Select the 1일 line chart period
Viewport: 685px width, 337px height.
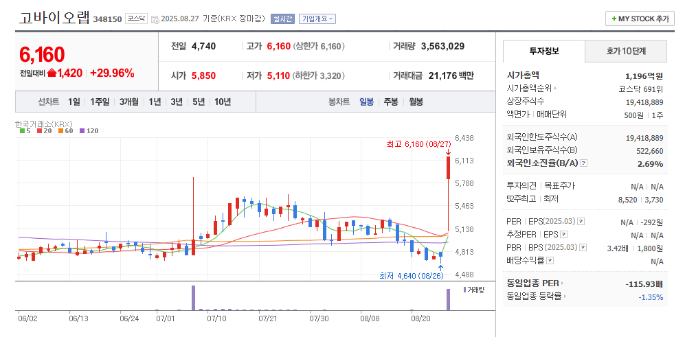point(74,102)
